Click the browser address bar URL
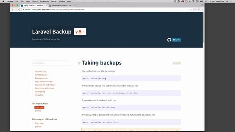This screenshot has height=132, width=235. pyautogui.click(x=58, y=10)
